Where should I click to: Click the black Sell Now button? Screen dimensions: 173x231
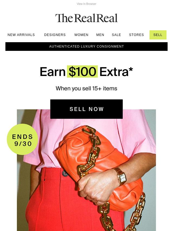tap(86, 109)
